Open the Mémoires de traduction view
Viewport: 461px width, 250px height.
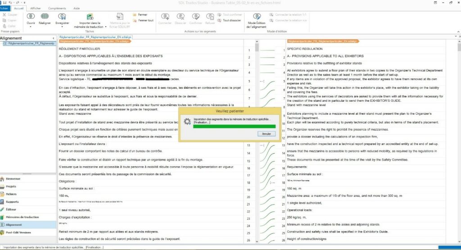pyautogui.click(x=28, y=217)
